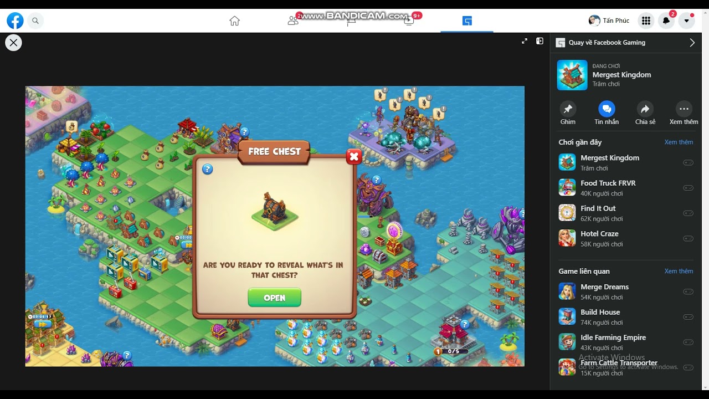Click gamepad icon beside Merge Dreams
The width and height of the screenshot is (709, 399).
(688, 292)
